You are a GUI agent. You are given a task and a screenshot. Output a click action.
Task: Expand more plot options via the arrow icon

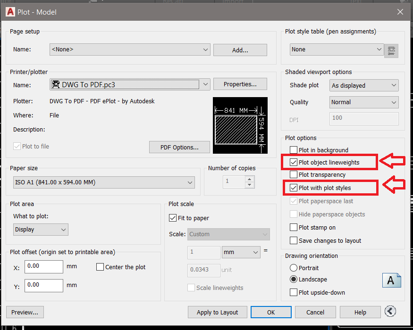pyautogui.click(x=390, y=311)
